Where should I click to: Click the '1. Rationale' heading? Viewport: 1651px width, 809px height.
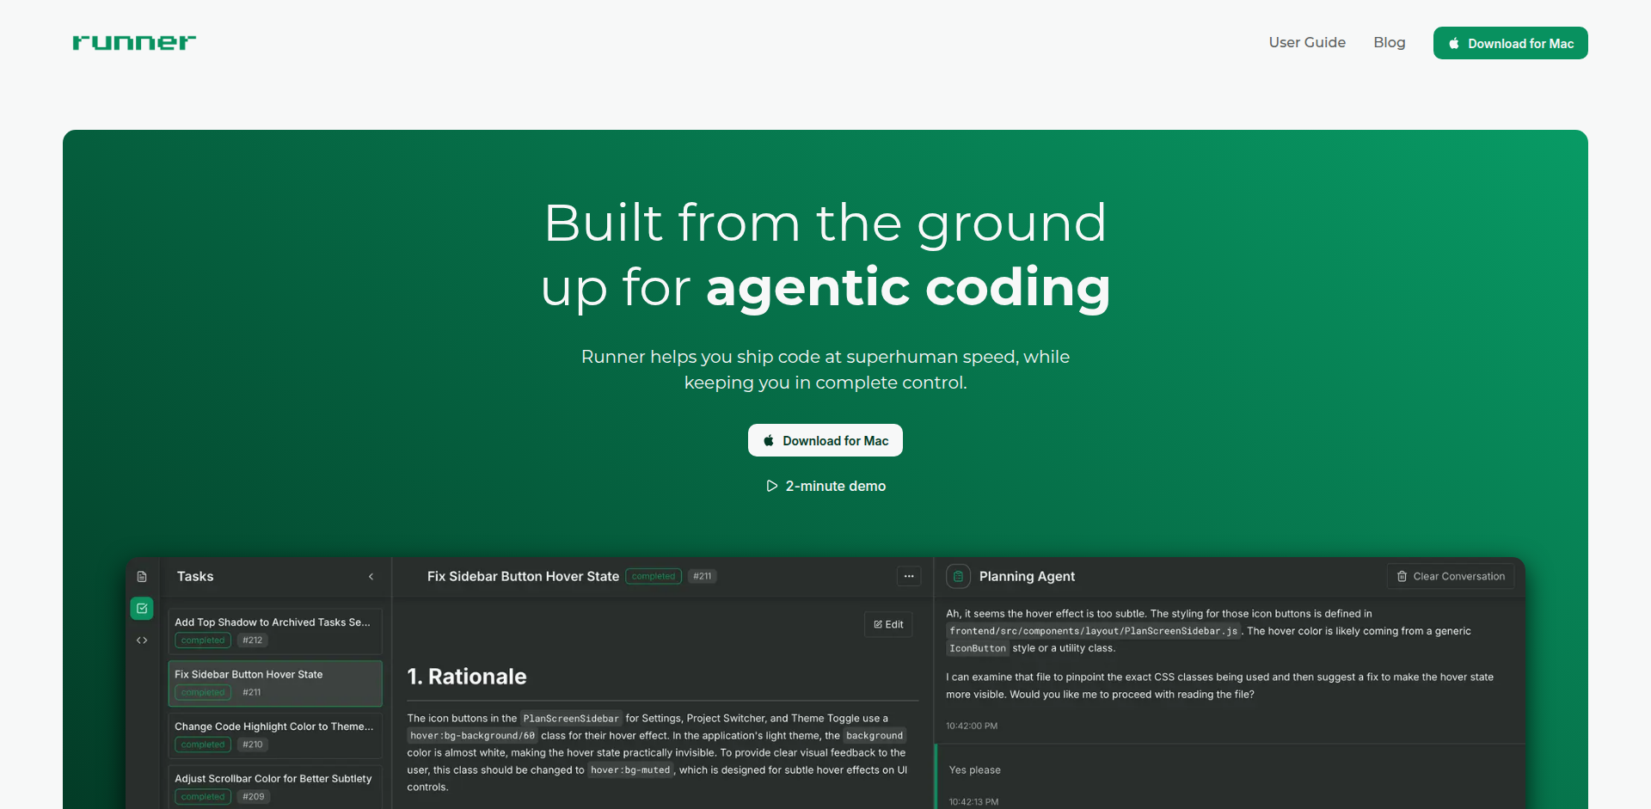[x=467, y=677]
